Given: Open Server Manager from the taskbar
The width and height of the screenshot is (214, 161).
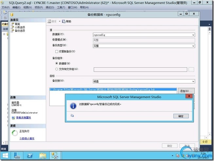Looking at the screenshot, I should 17,155.
